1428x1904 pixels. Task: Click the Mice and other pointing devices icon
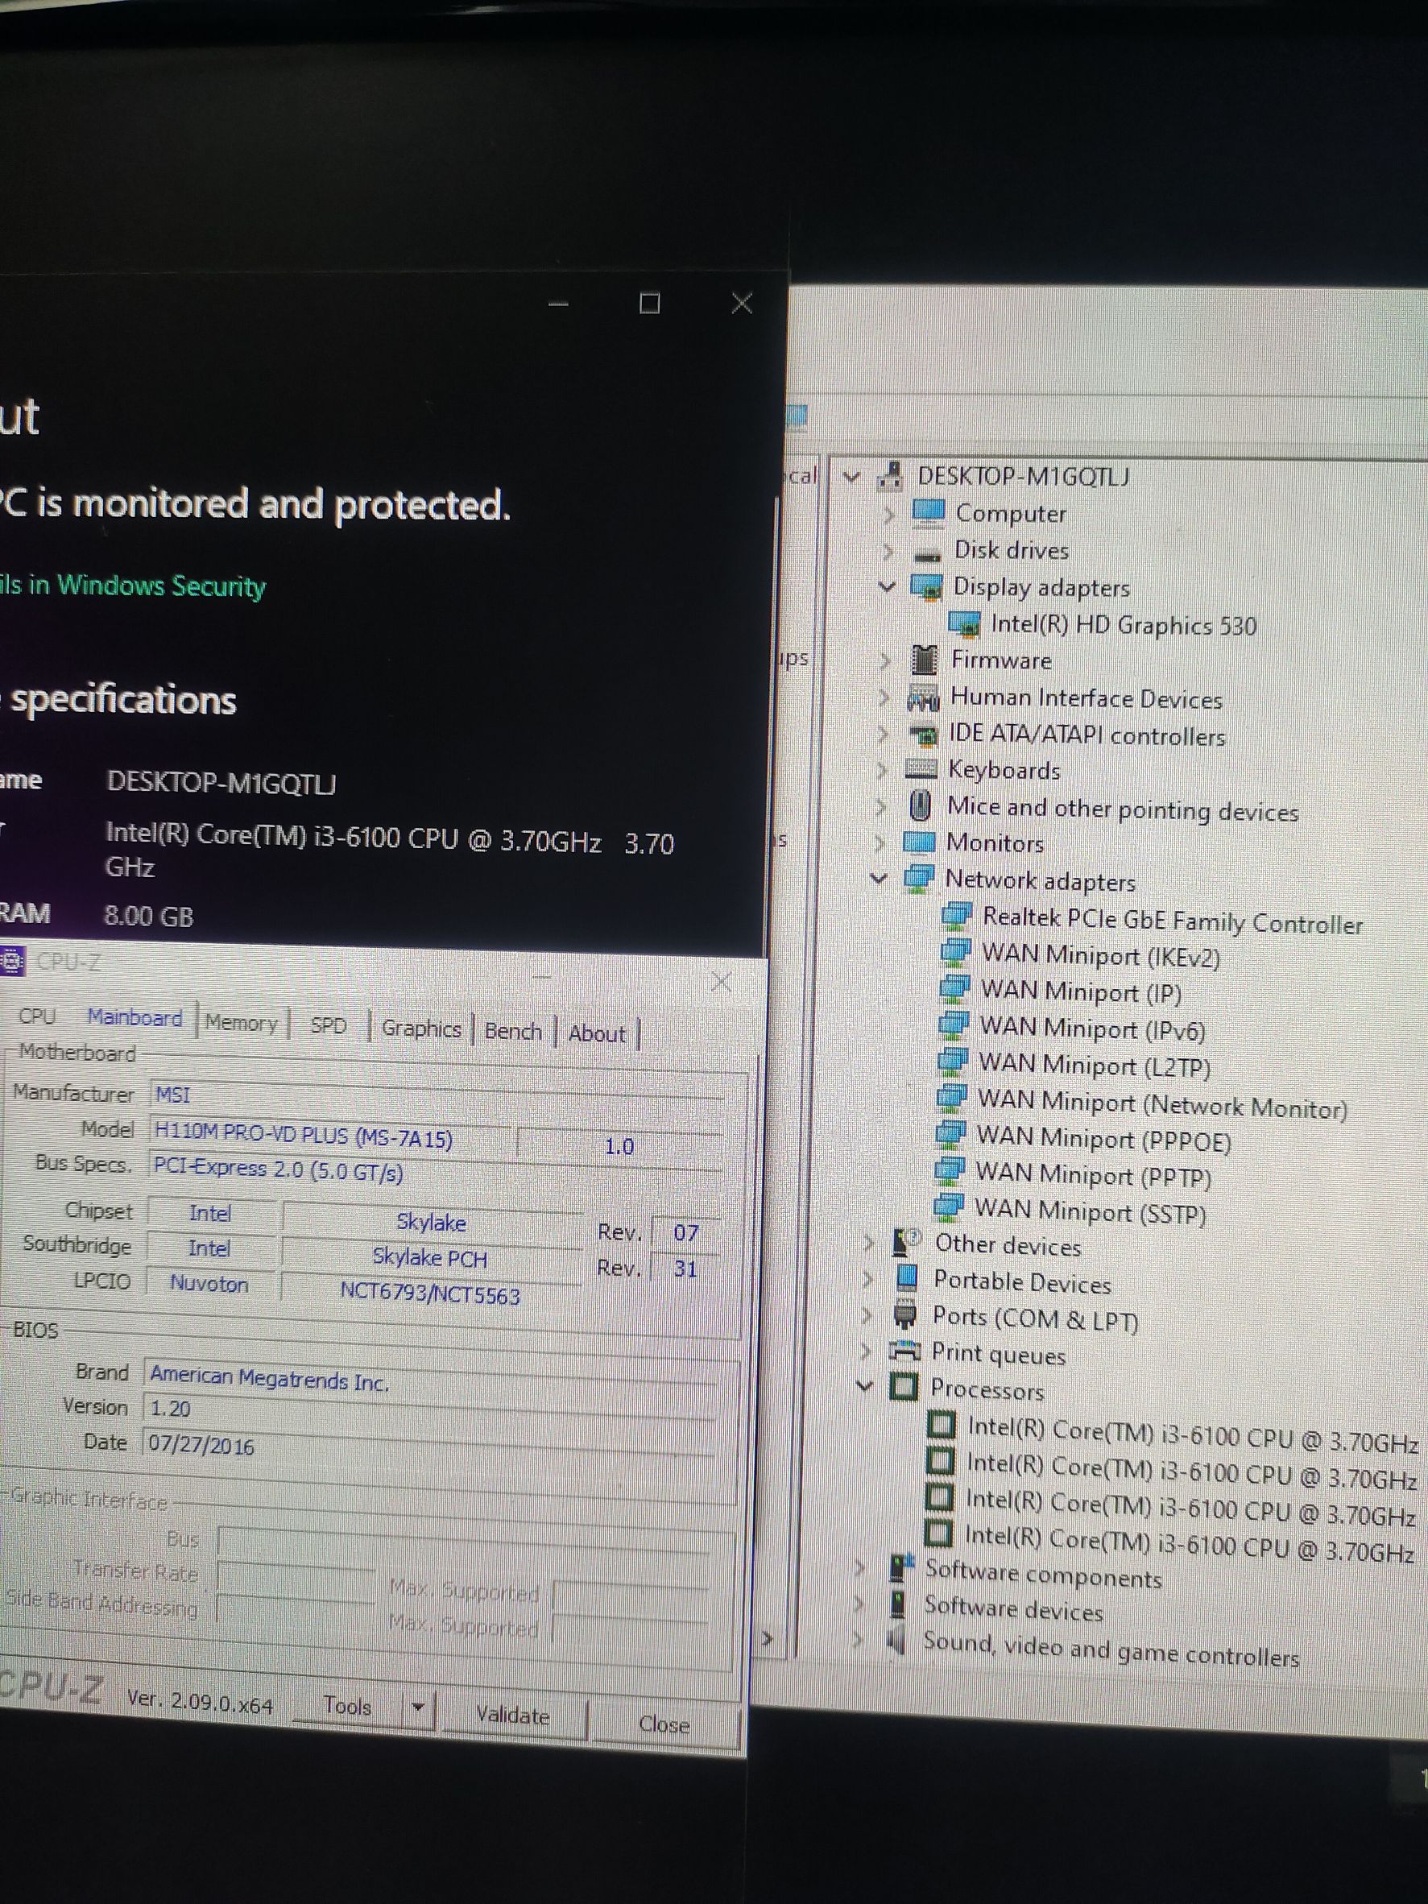[x=920, y=805]
